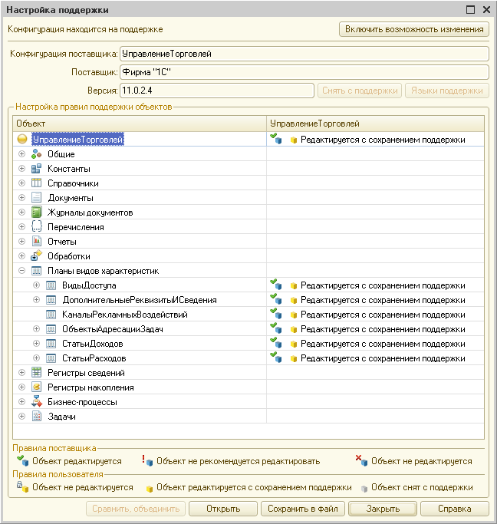Click the yellow cube icon in ОбъектыАдресацииЗадач row
The width and height of the screenshot is (497, 524).
[294, 329]
